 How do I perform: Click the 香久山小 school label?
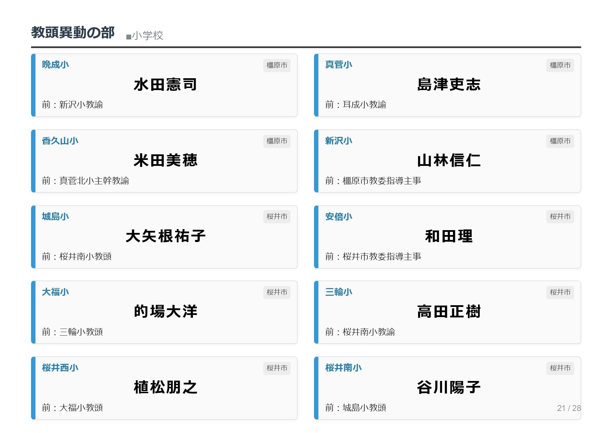point(60,141)
